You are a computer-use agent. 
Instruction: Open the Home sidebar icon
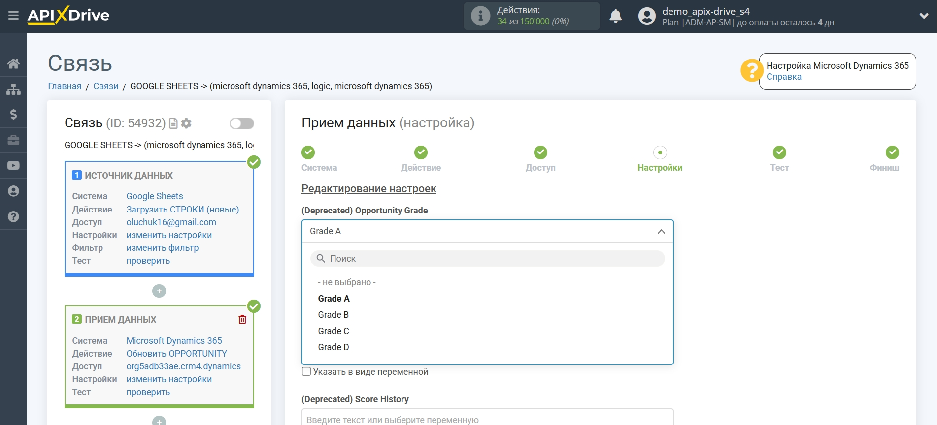(x=13, y=63)
